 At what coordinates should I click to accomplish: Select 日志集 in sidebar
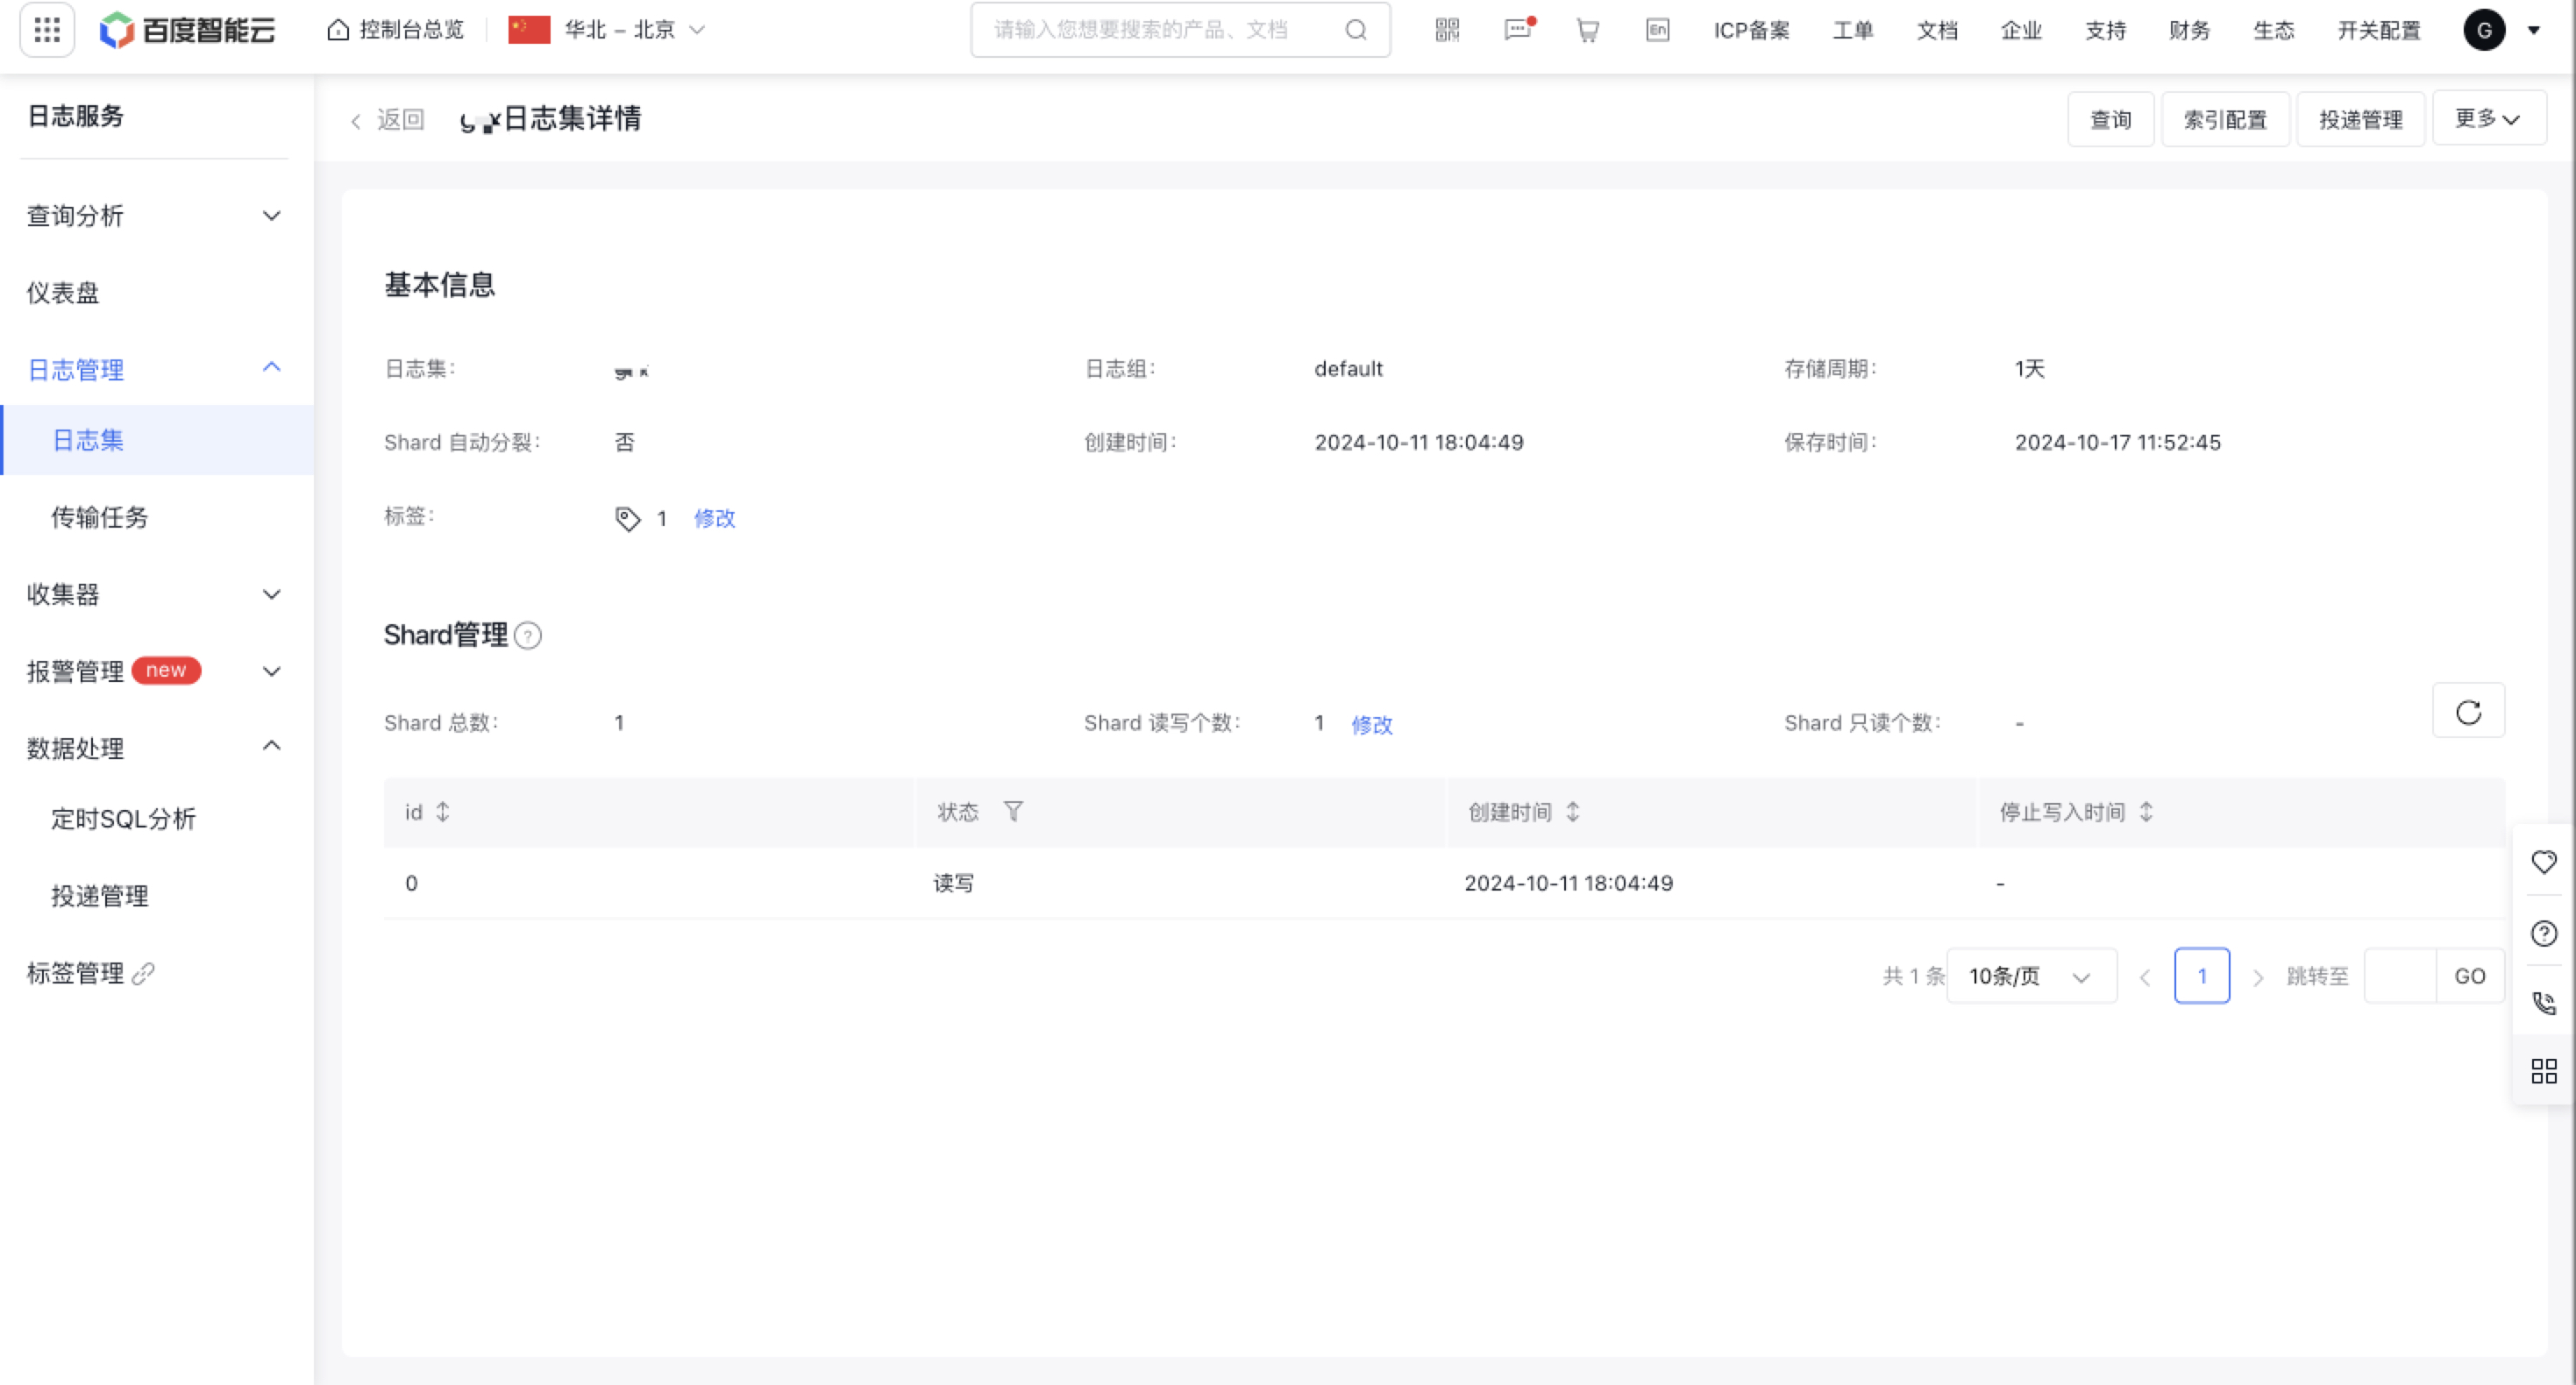tap(157, 440)
